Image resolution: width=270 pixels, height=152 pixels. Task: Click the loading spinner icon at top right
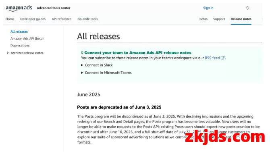pos(247,8)
